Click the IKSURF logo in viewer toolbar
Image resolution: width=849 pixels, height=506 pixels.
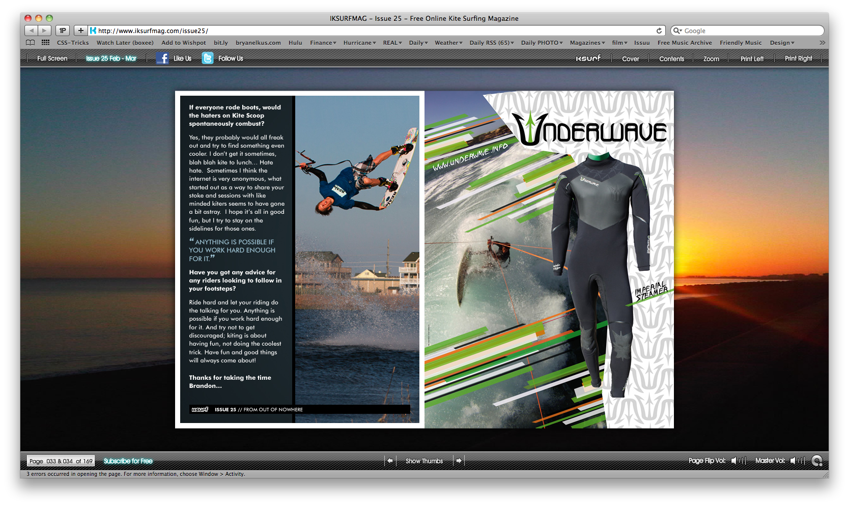(x=588, y=59)
